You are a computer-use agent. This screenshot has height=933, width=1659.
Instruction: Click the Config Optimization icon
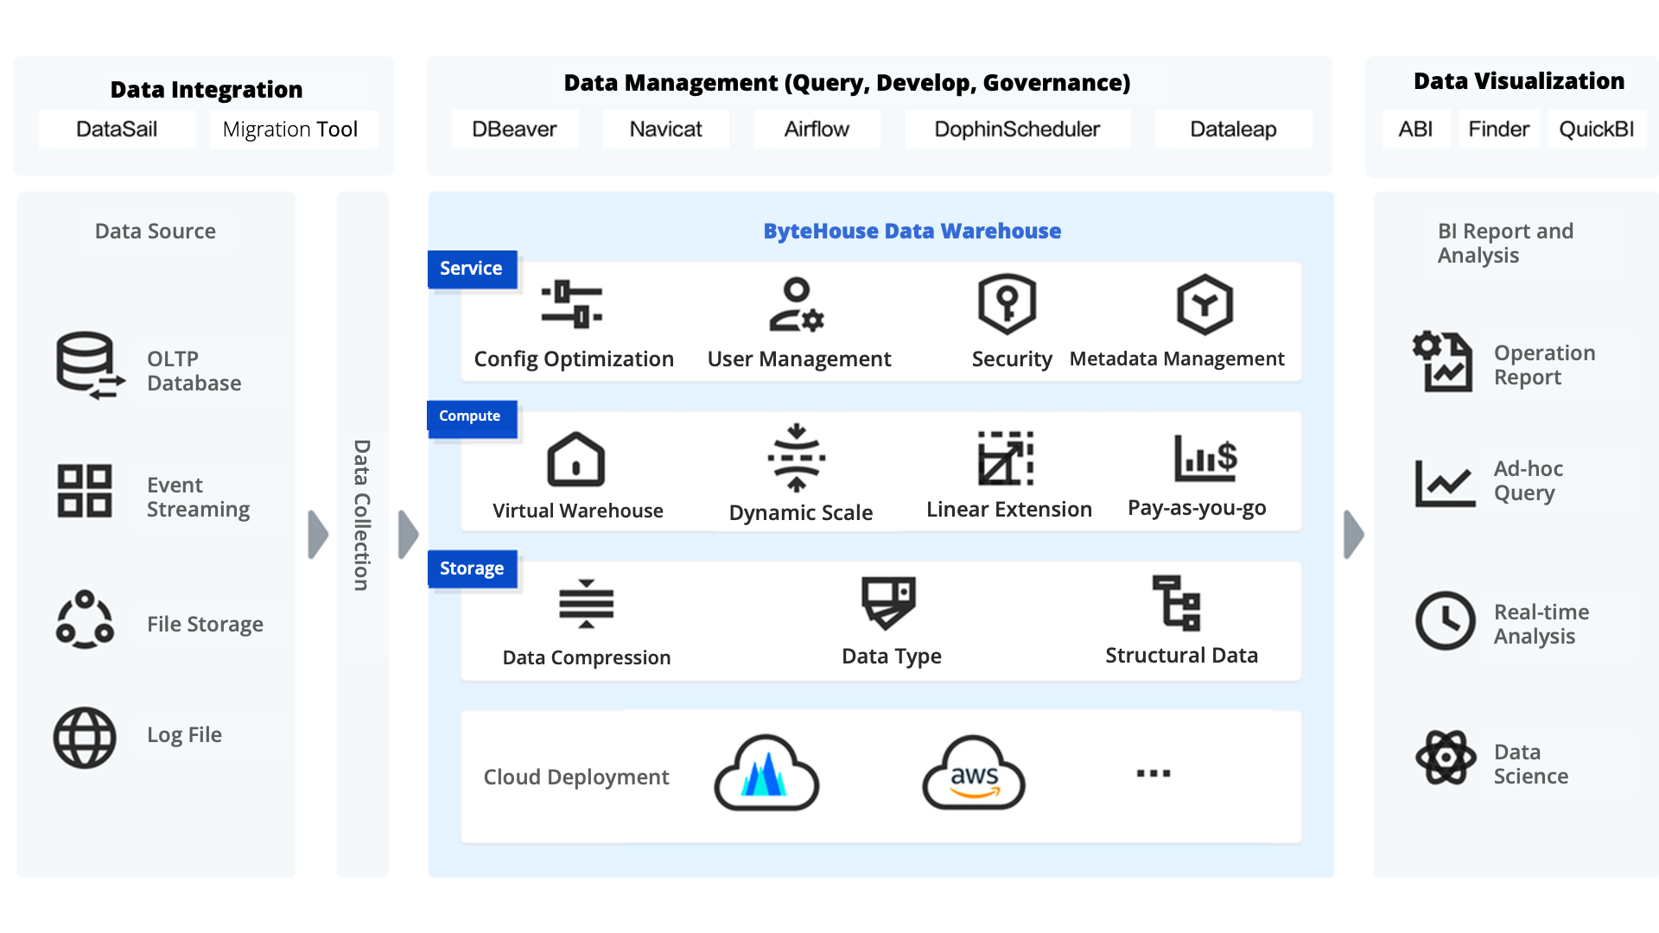[570, 304]
